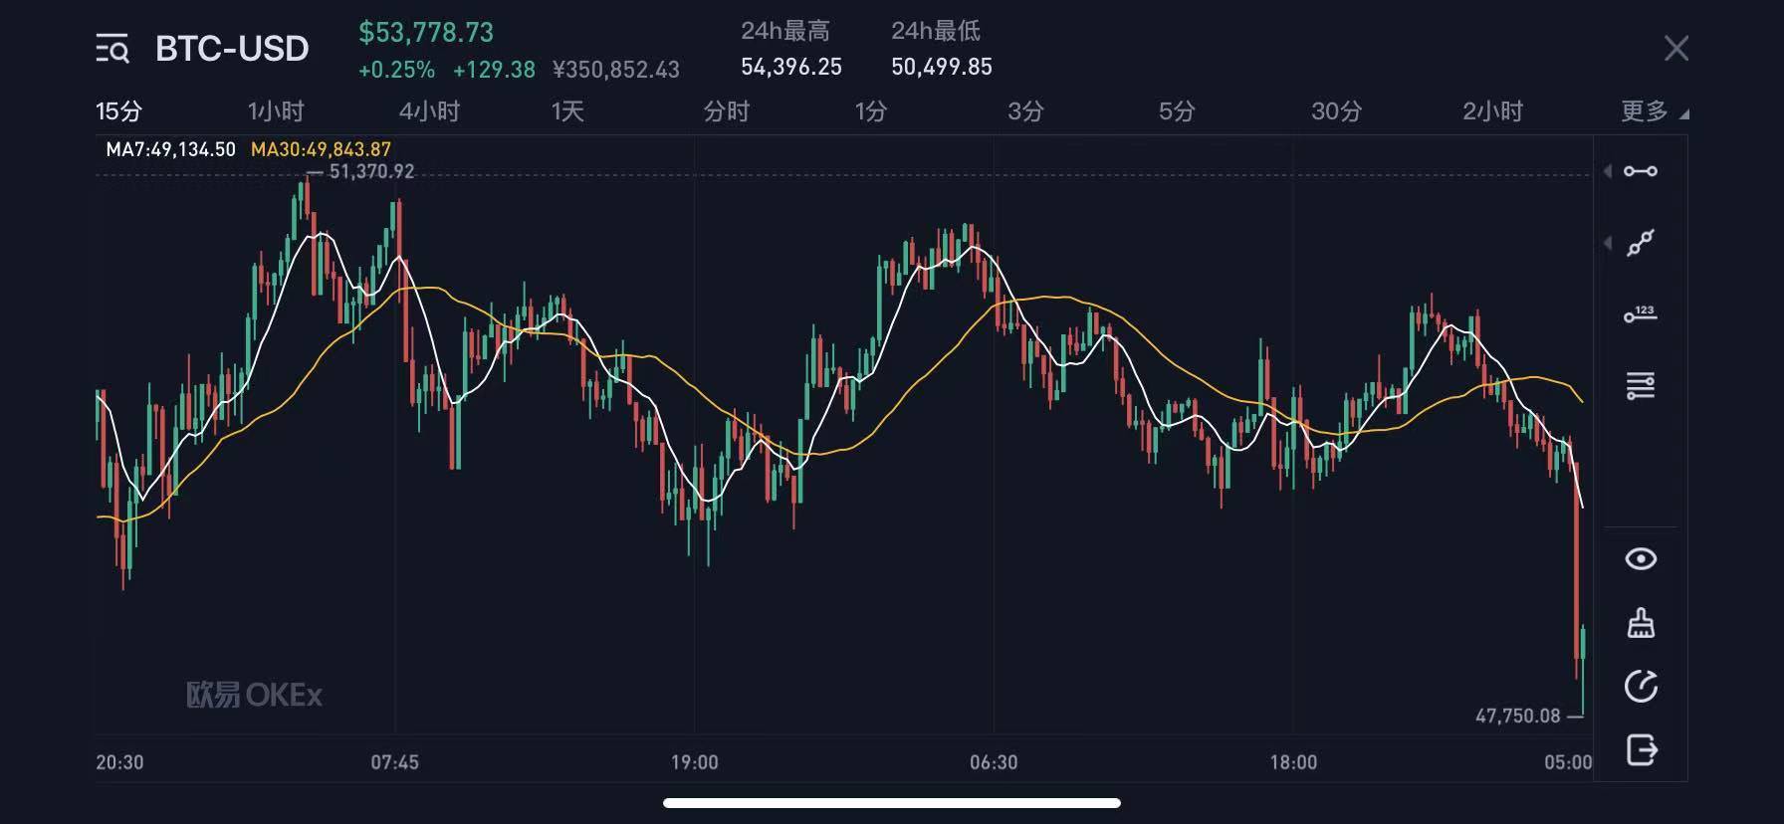
Task: Click the BTC-USD pair title
Action: tap(232, 49)
